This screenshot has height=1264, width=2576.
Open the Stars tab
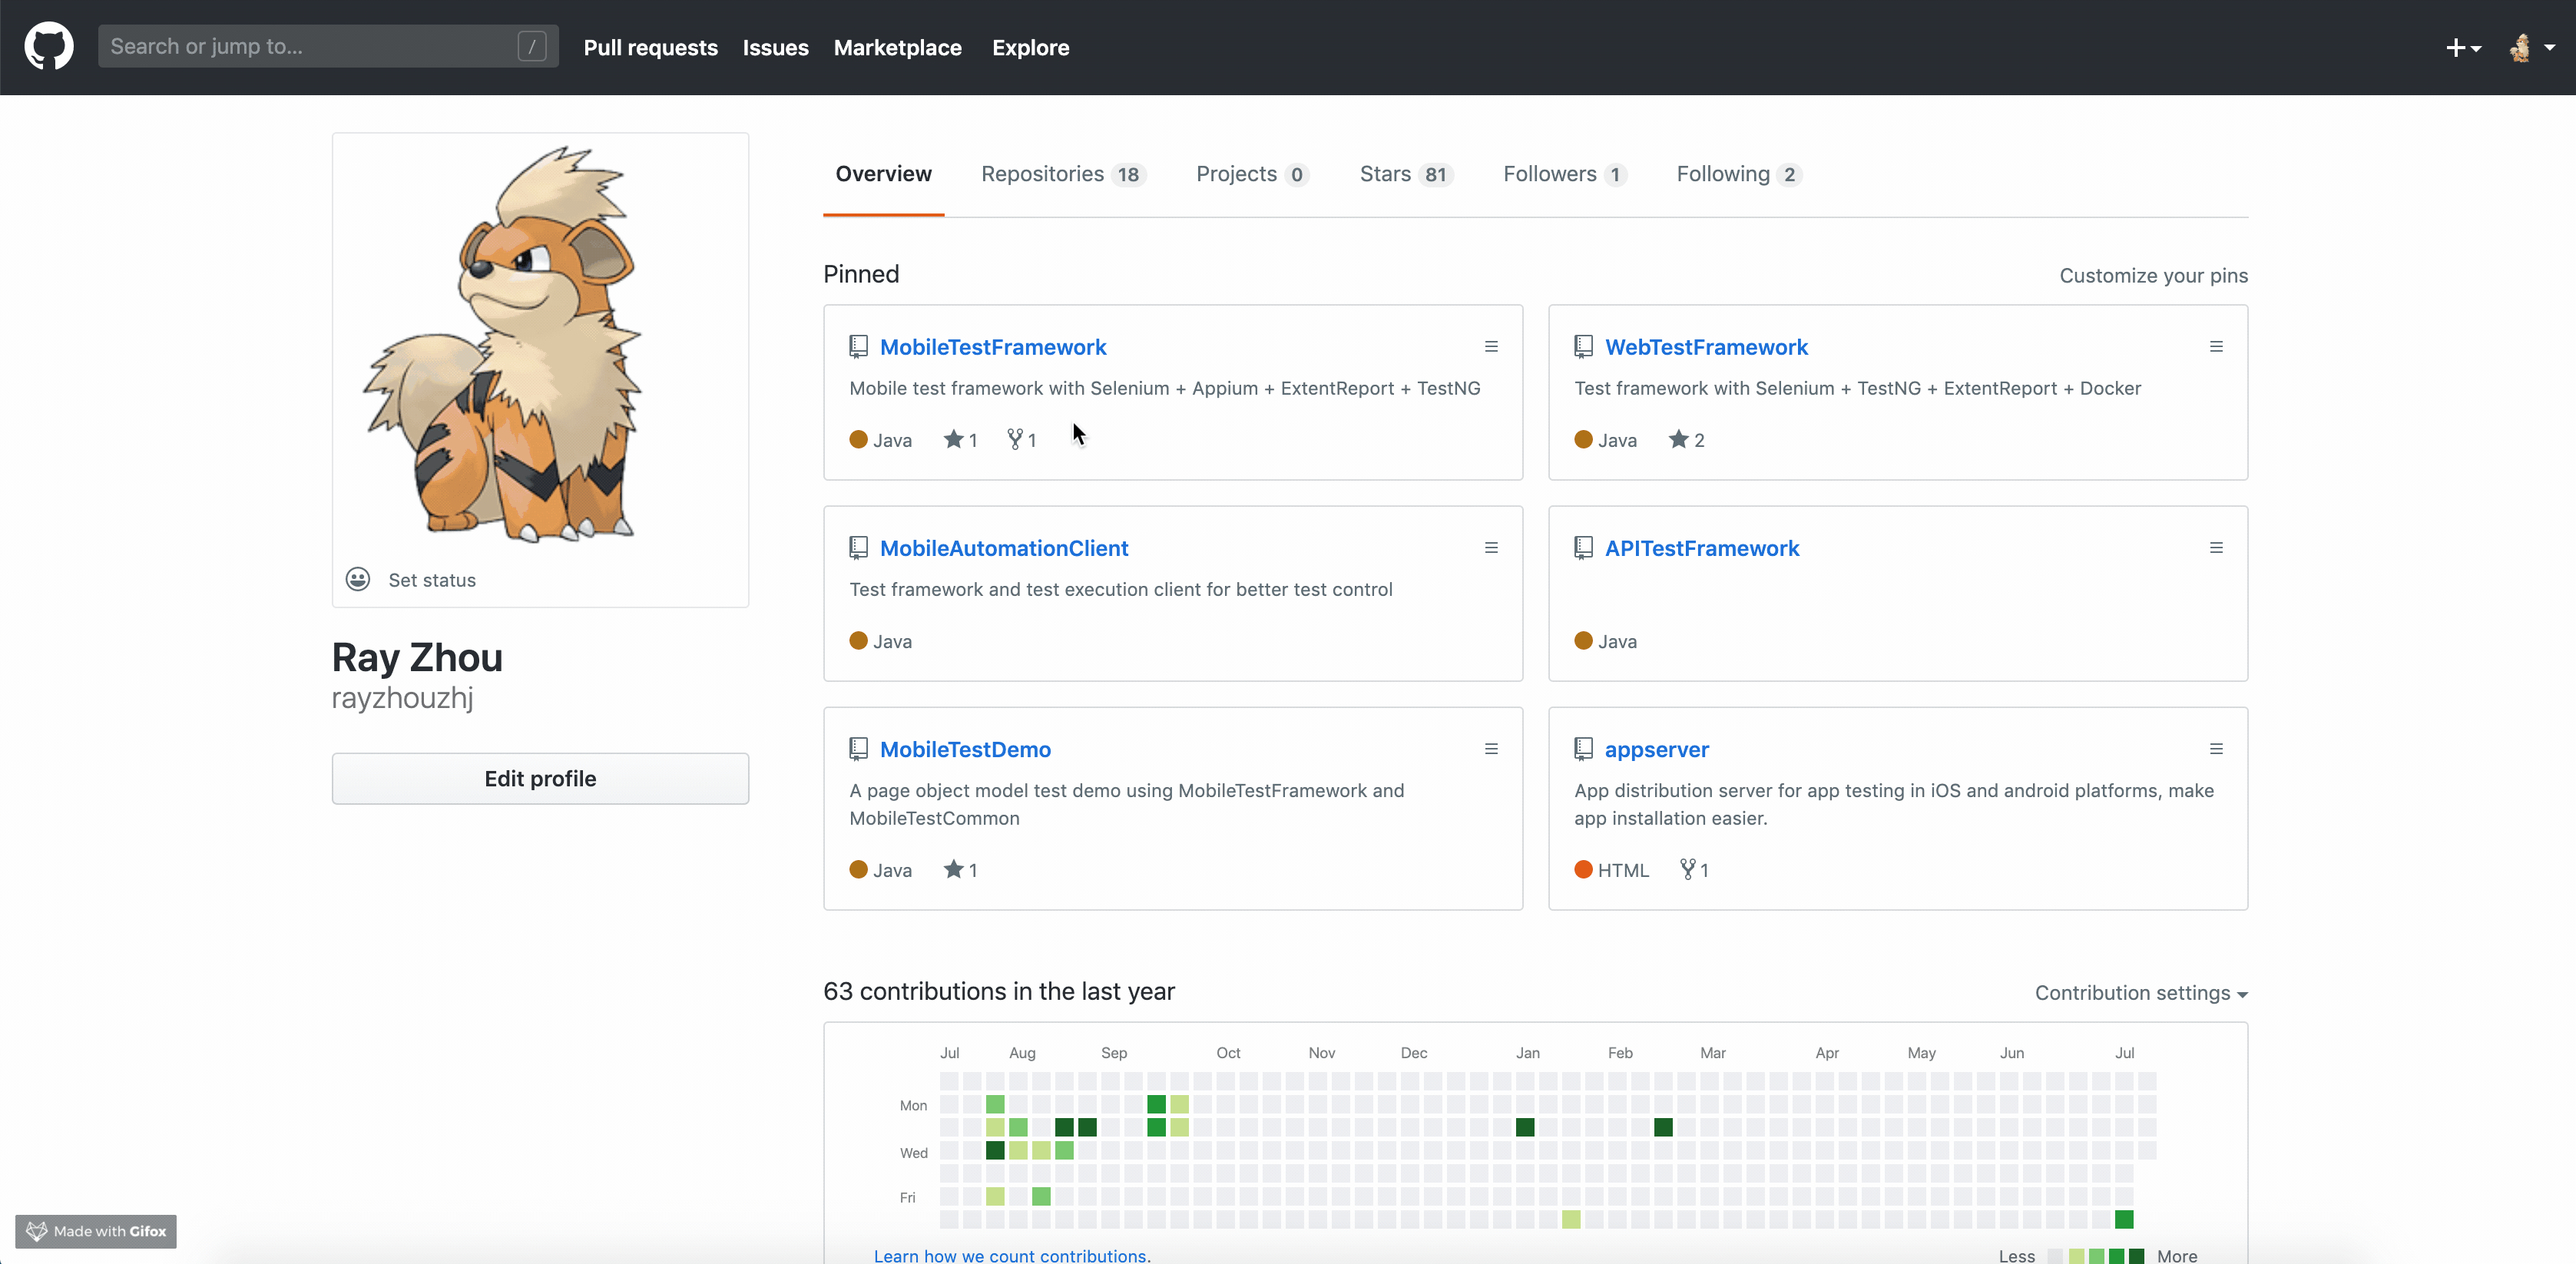click(1406, 174)
